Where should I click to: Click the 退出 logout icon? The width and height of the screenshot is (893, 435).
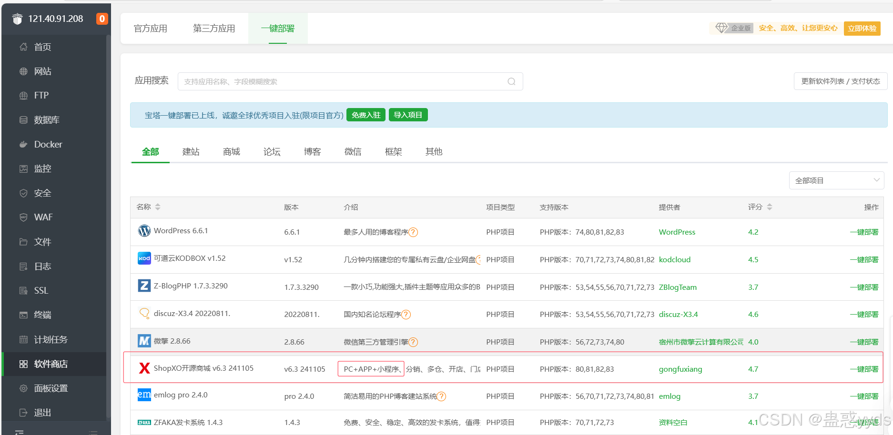tap(23, 413)
